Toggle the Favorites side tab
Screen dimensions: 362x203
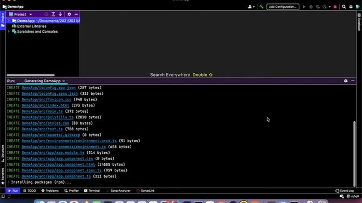point(3,176)
